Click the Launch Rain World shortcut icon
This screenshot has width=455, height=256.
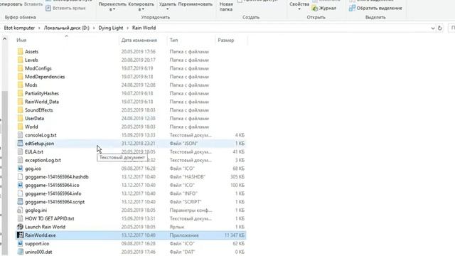pos(20,227)
